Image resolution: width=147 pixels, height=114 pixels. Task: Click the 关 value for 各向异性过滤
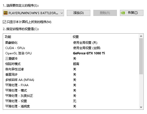pos(75,69)
